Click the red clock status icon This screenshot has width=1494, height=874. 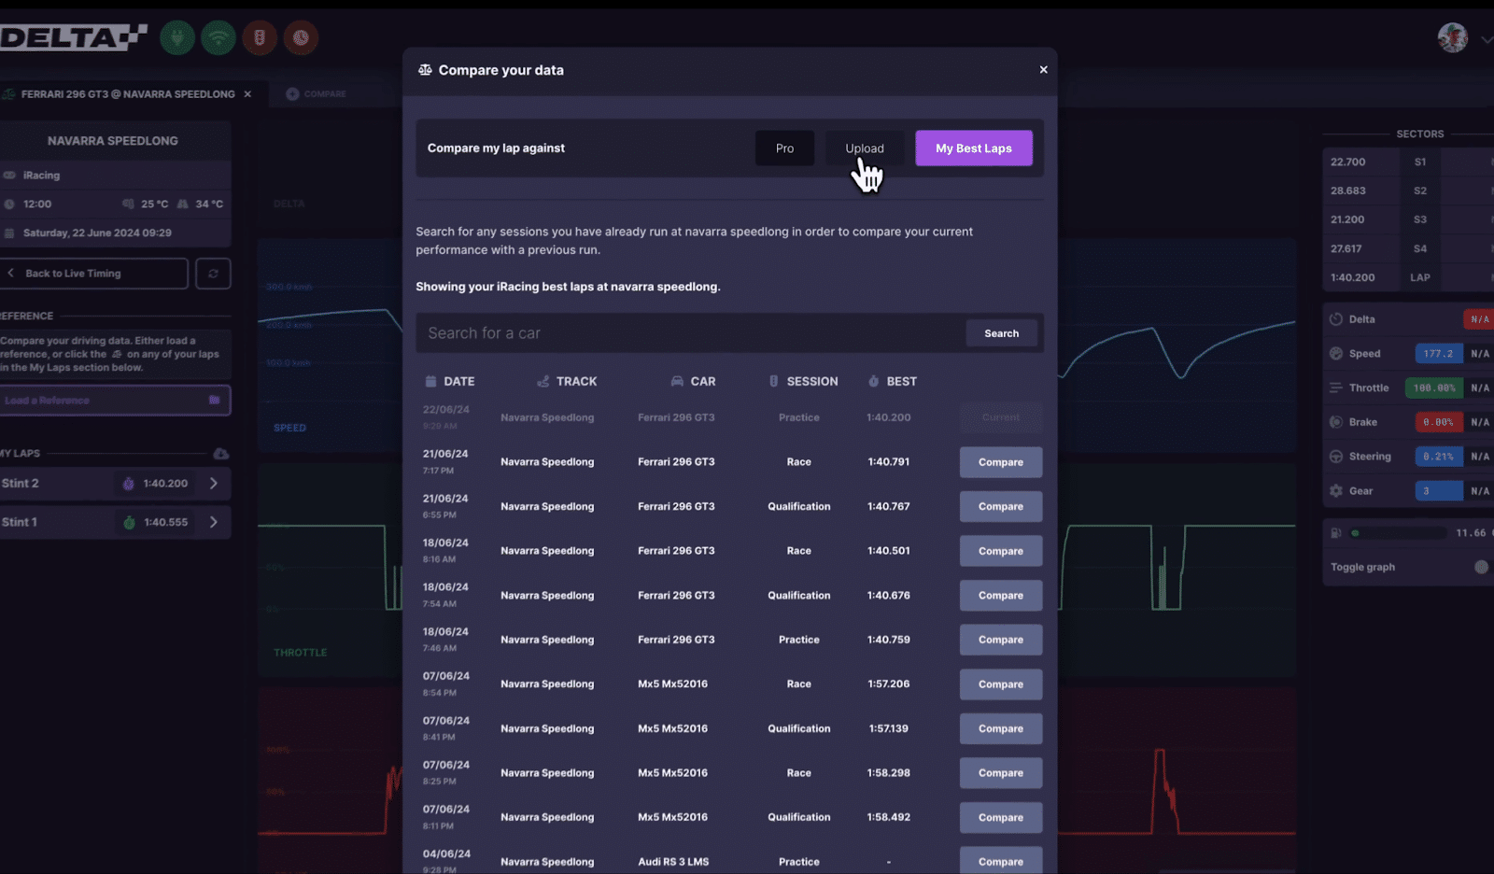pyautogui.click(x=301, y=38)
